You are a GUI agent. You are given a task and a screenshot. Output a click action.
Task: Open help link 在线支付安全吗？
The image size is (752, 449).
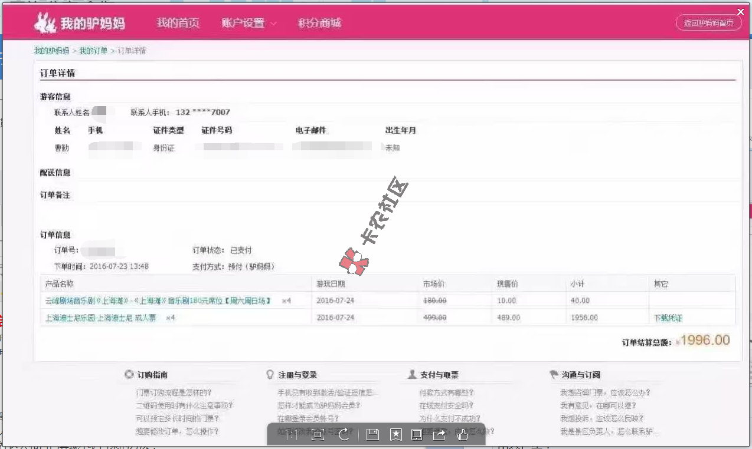pos(446,405)
